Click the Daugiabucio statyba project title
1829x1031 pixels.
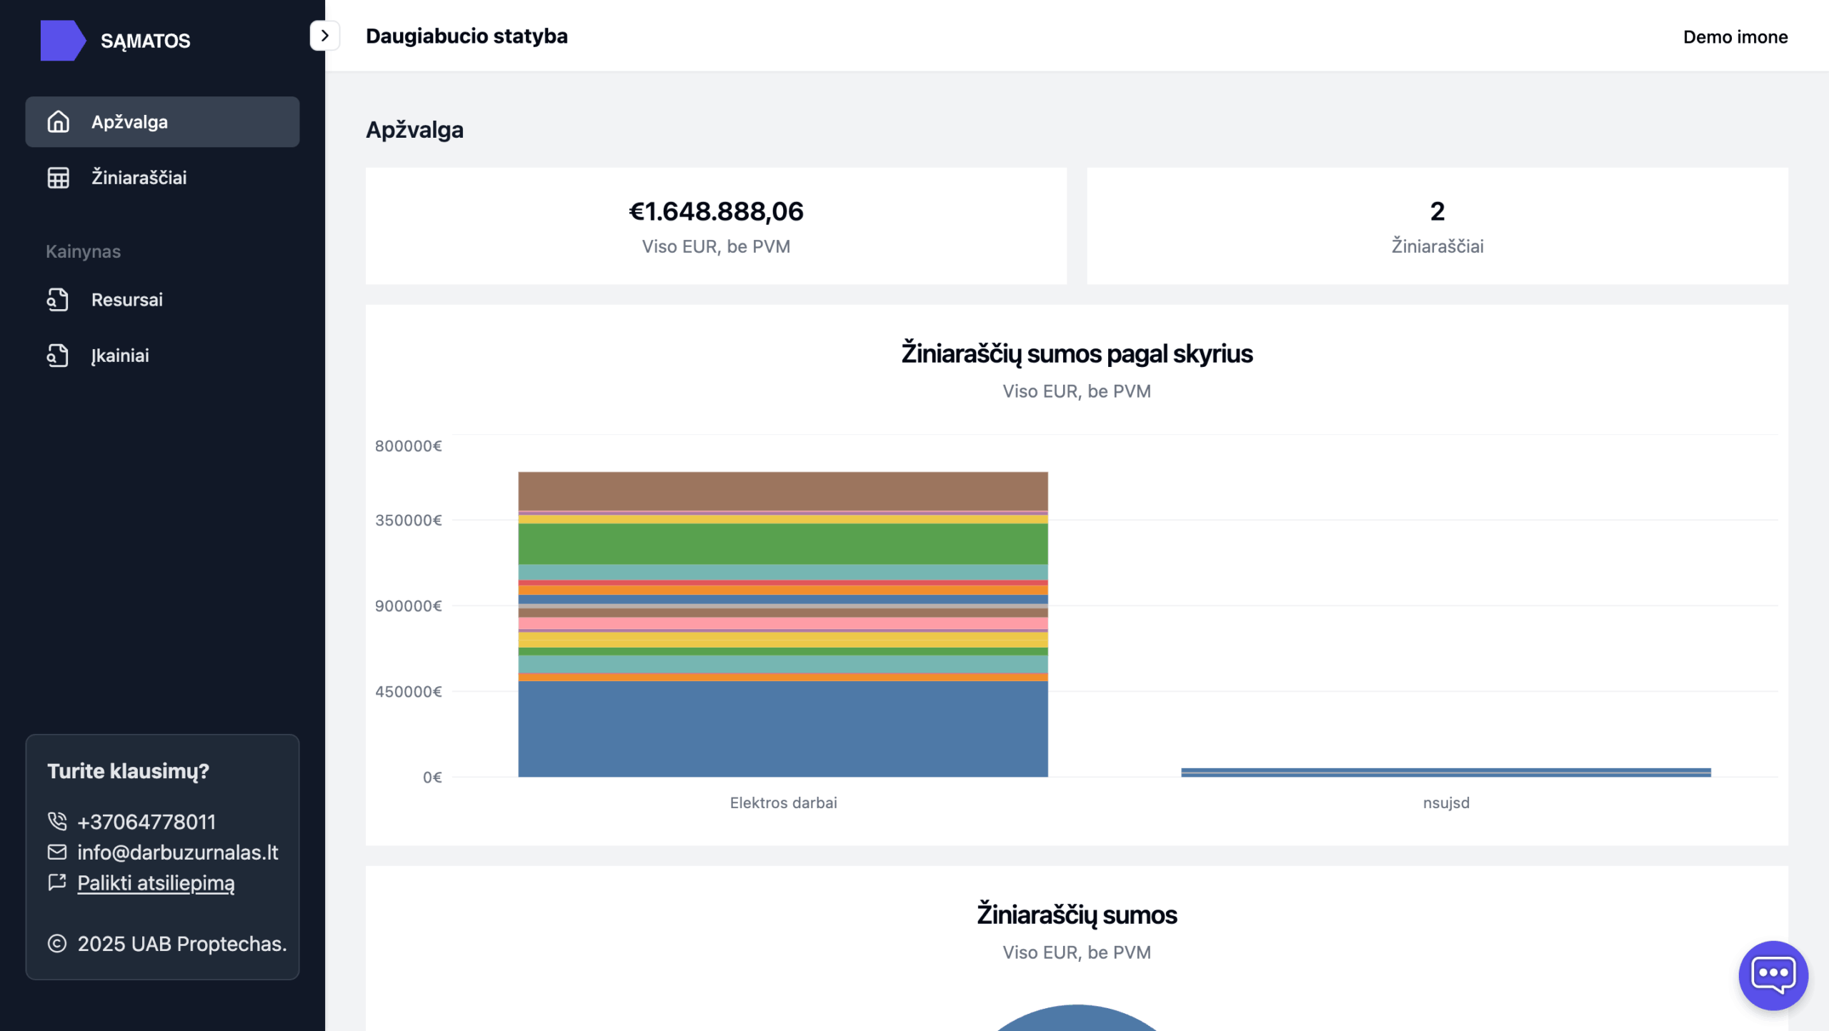click(467, 36)
